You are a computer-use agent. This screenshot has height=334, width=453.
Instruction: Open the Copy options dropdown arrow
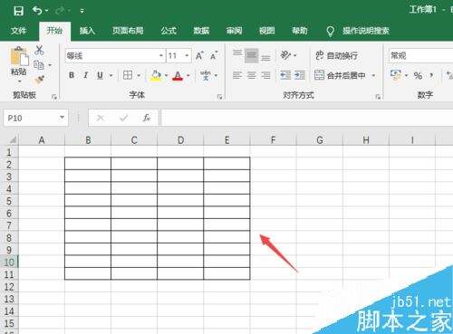coord(50,65)
